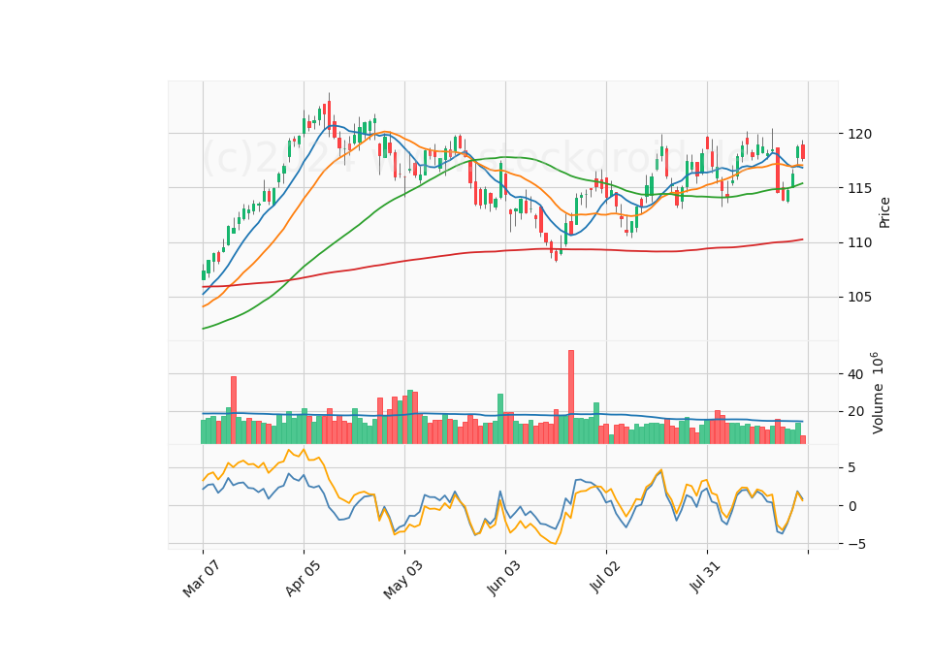The image size is (931, 669).
Task: Click the 0 oscillator tick label
Action: [852, 506]
